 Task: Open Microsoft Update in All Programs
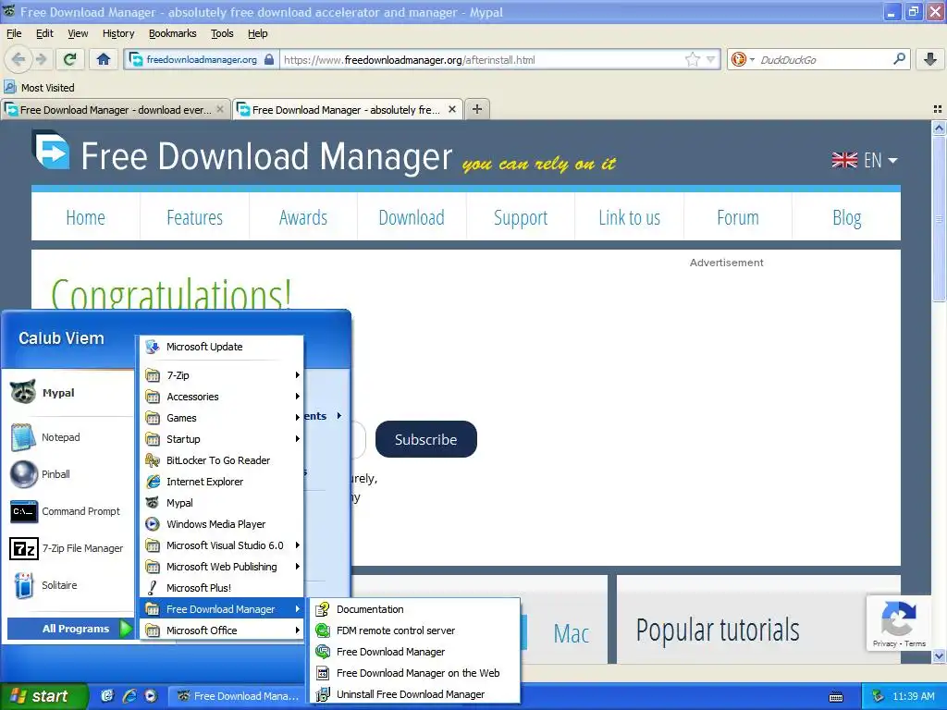pos(222,347)
